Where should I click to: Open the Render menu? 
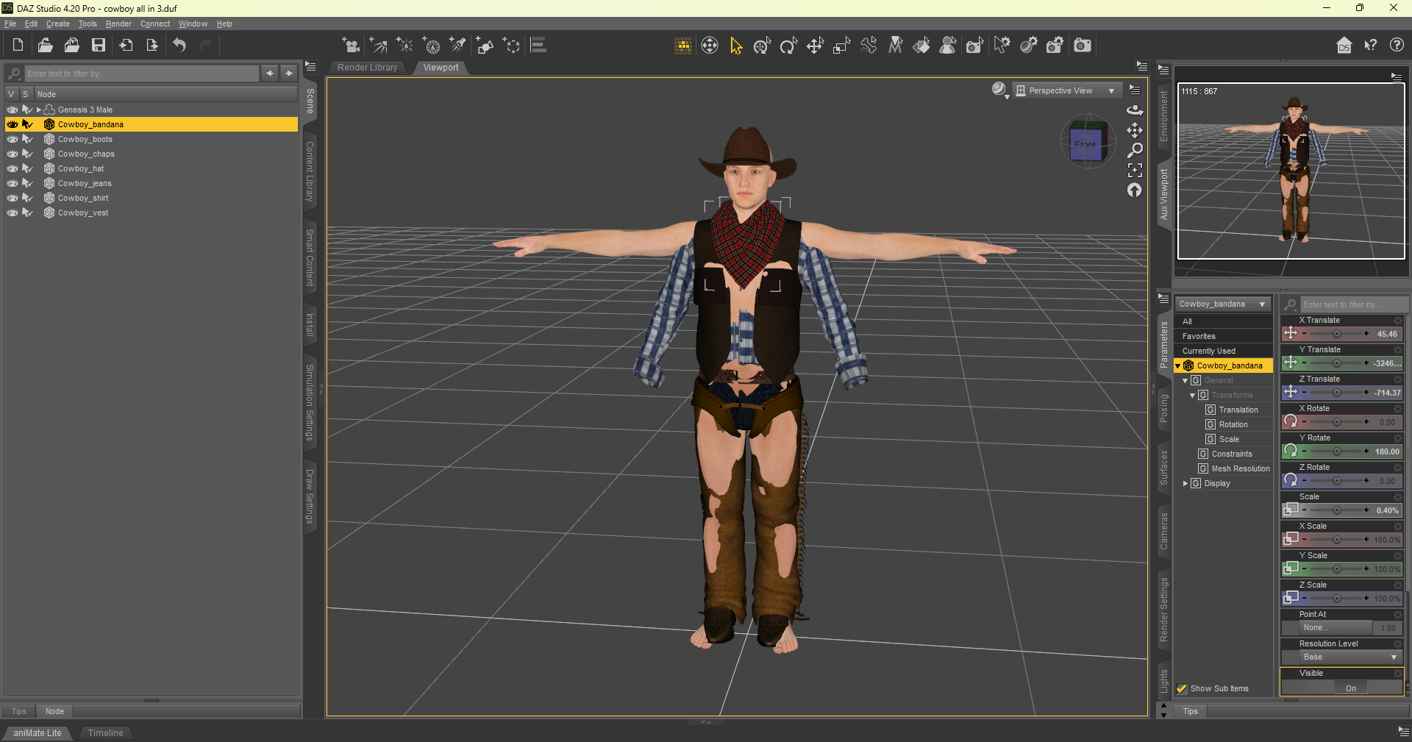[x=118, y=24]
